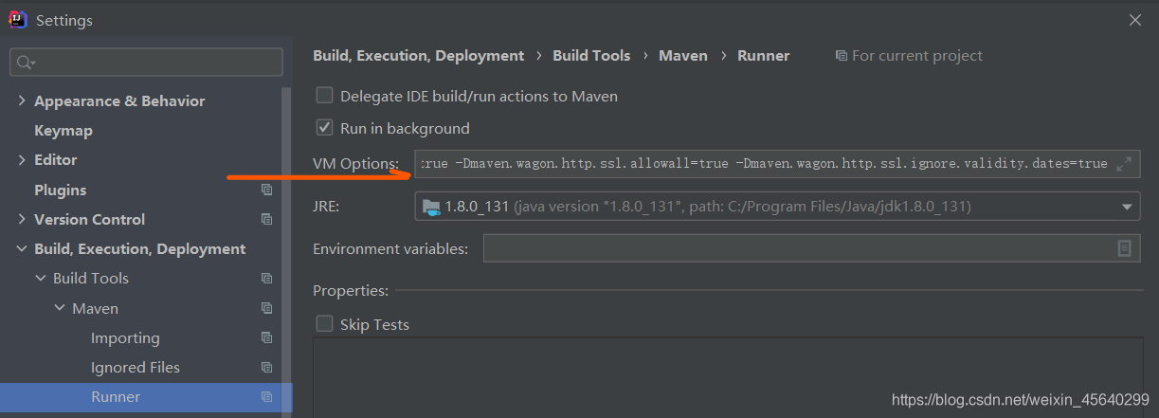
Task: Expand the Version Control section
Action: tap(22, 219)
